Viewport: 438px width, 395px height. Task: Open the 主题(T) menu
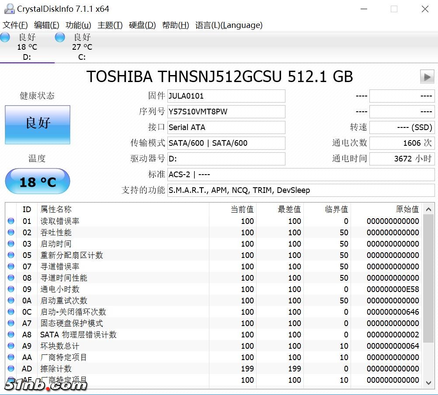pyautogui.click(x=110, y=25)
